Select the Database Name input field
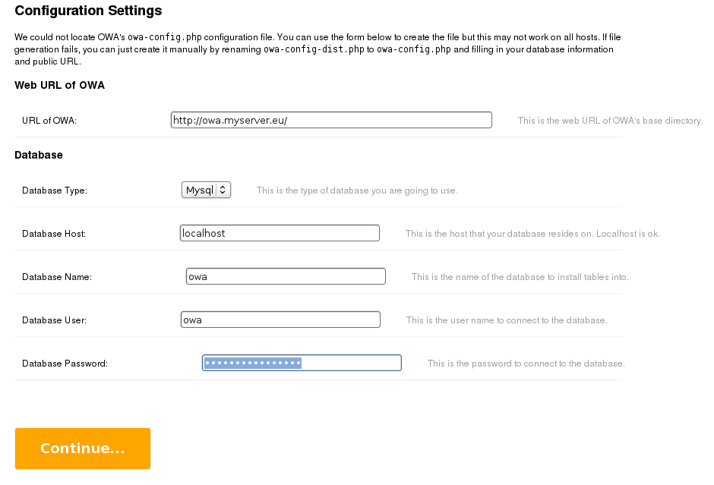The height and width of the screenshot is (485, 714). pos(286,276)
